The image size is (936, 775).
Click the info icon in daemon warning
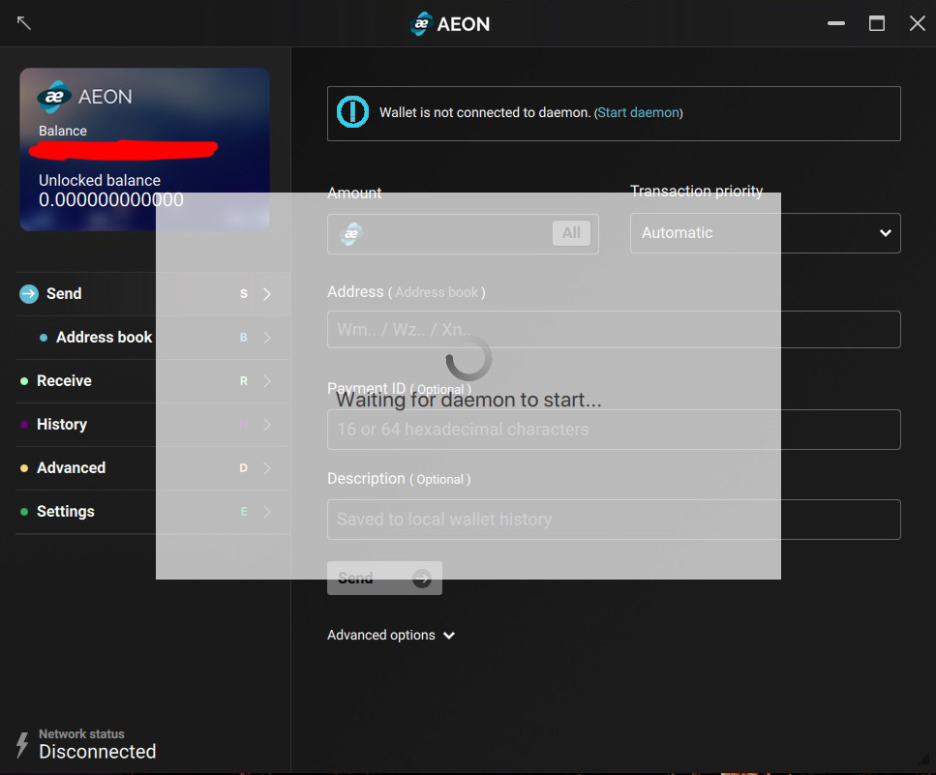352,111
